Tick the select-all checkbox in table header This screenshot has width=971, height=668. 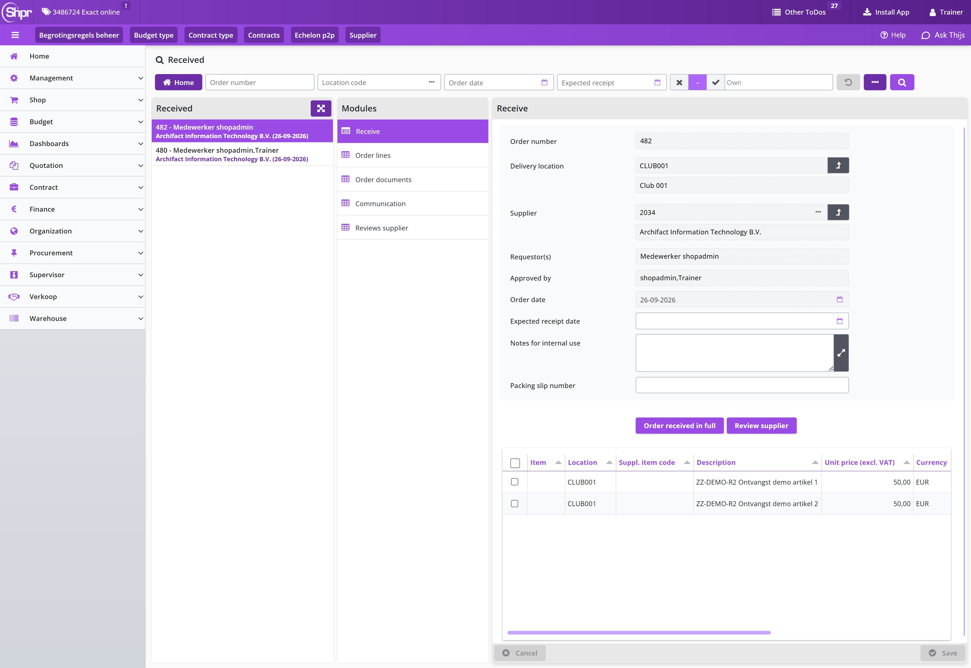pos(515,463)
